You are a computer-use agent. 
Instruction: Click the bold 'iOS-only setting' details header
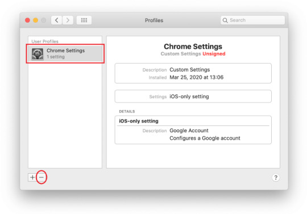139,121
